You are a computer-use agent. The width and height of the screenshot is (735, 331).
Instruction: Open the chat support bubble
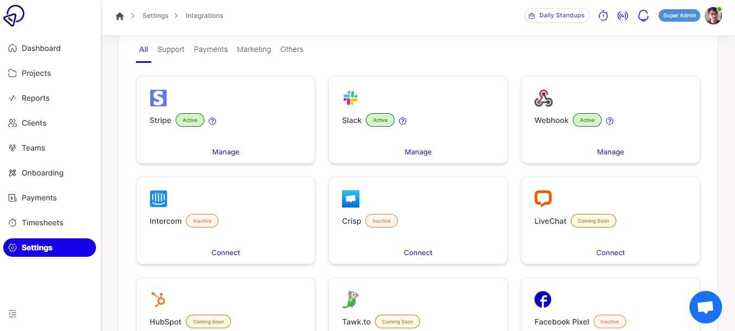coord(706,307)
